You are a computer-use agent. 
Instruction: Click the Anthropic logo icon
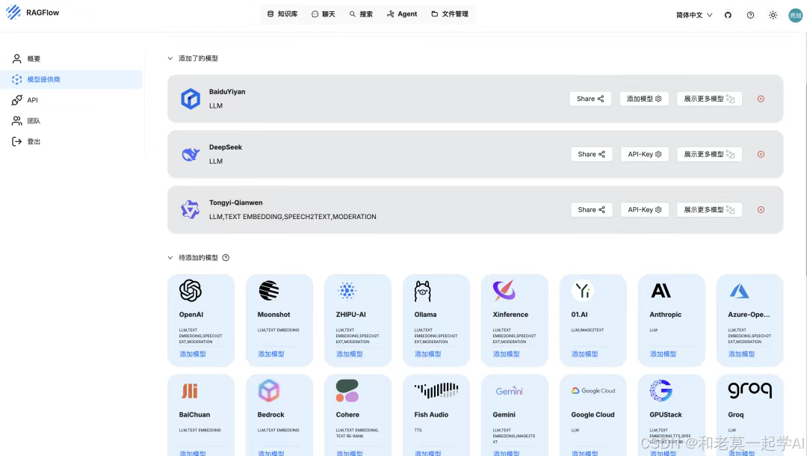tap(661, 291)
